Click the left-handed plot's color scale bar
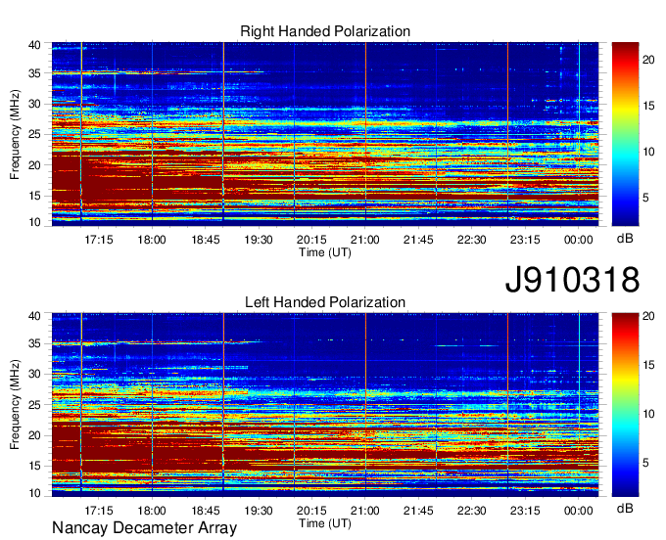The image size is (666, 540). point(625,405)
